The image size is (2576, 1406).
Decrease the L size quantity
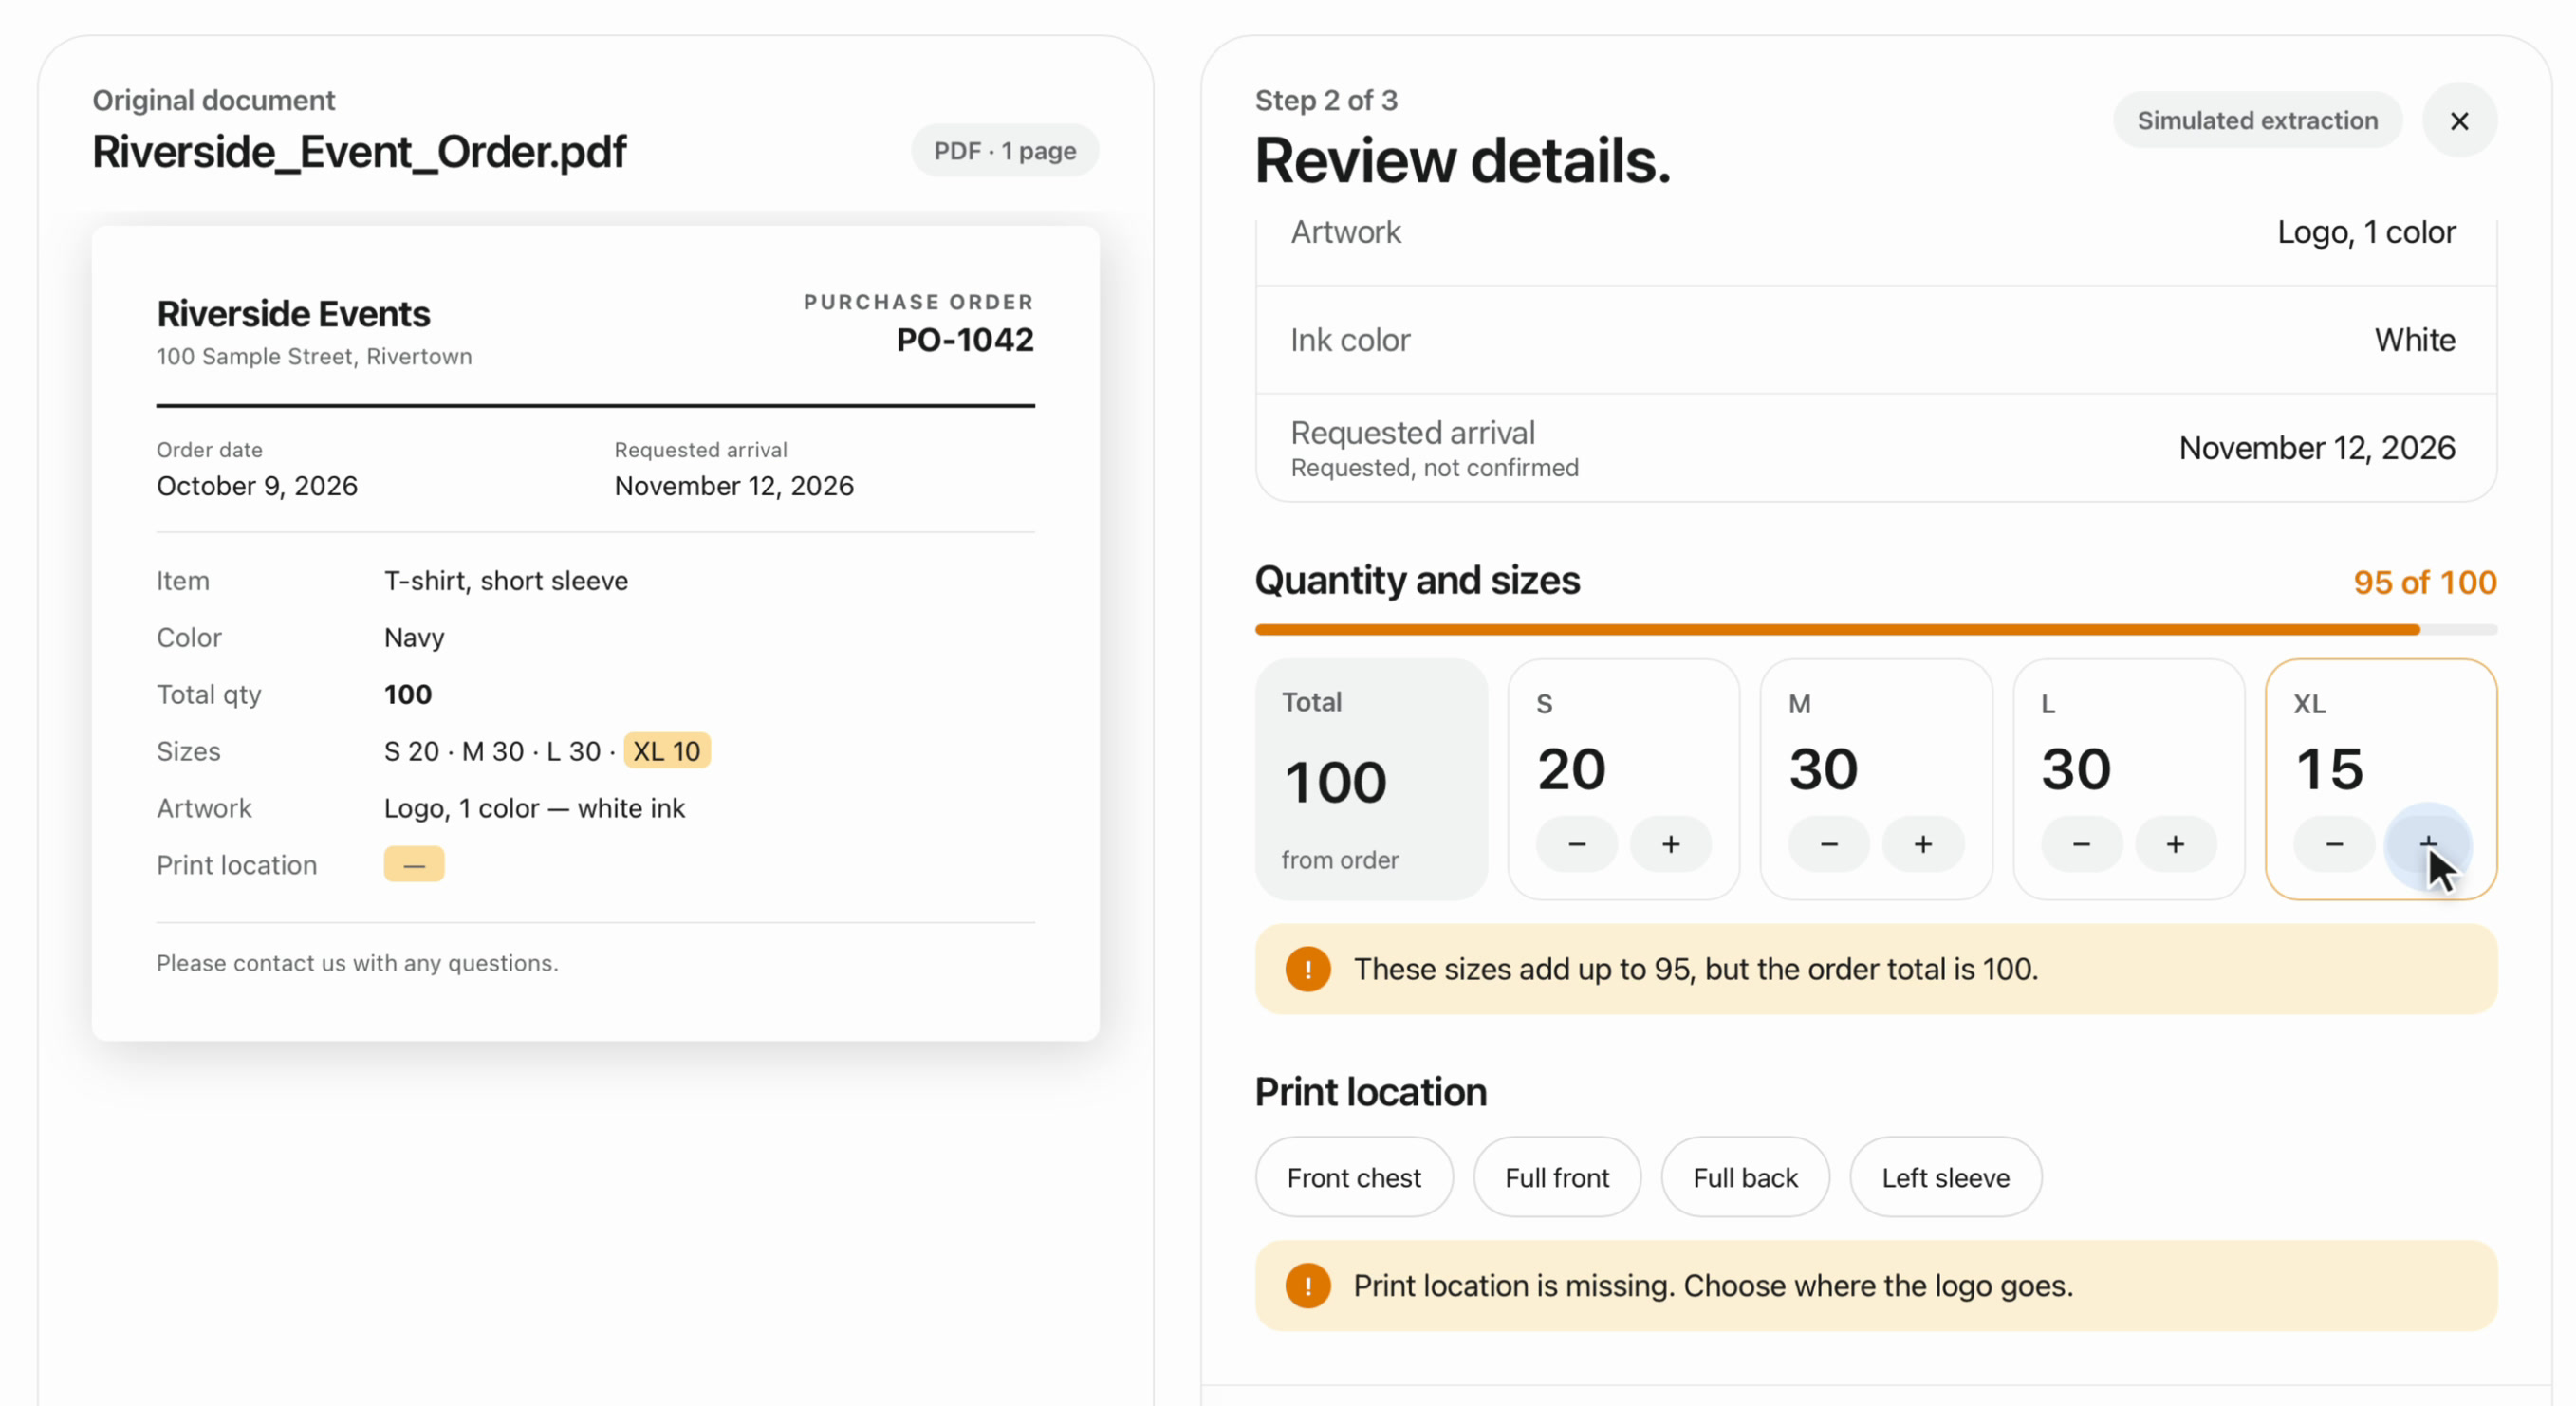[x=2081, y=844]
